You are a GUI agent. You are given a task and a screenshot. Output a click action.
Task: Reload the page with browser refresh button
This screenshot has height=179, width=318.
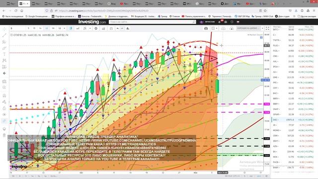click(x=16, y=10)
